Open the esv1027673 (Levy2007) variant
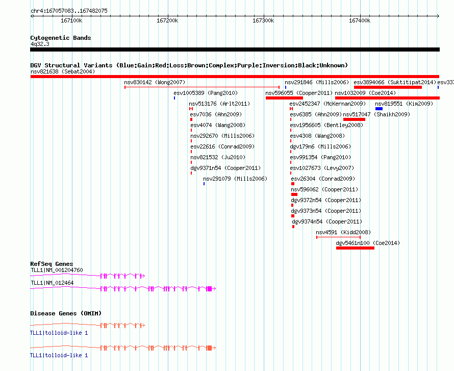This screenshot has height=371, width=454. tap(322, 168)
